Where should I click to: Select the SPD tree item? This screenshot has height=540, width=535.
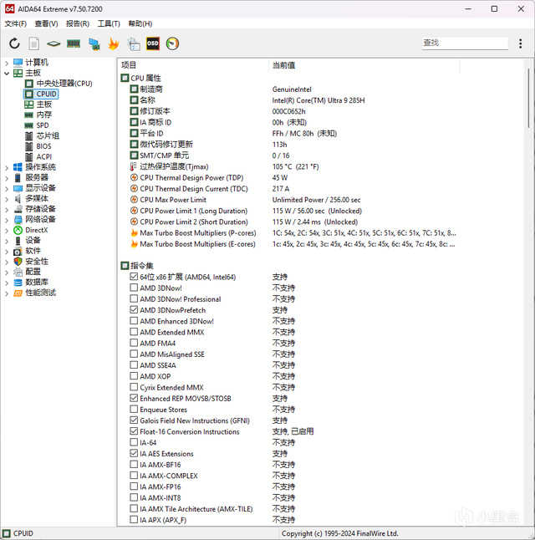pyautogui.click(x=43, y=125)
